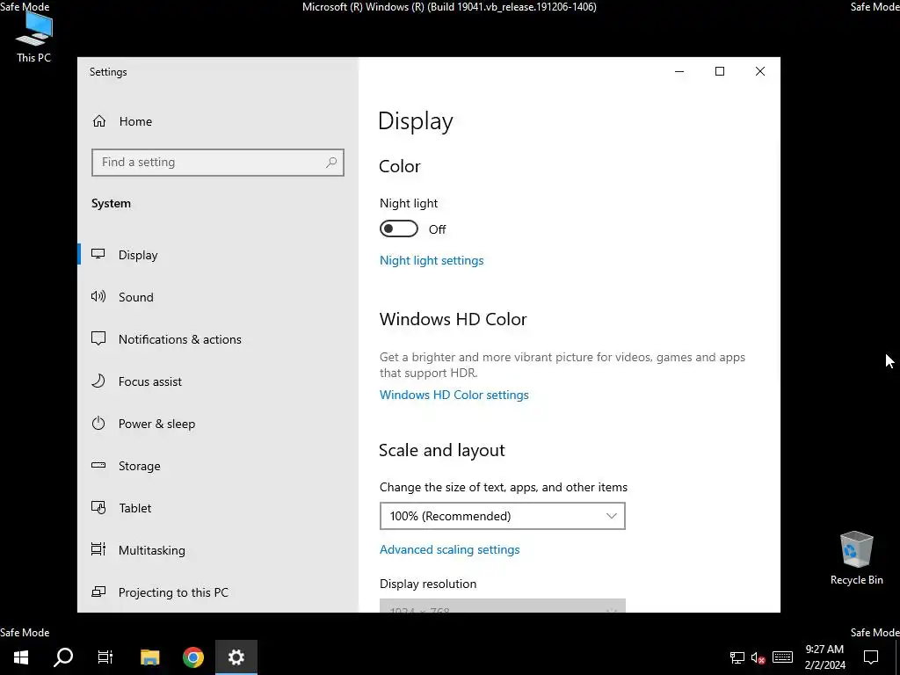900x675 pixels.
Task: Click the muted volume tray icon
Action: point(758,657)
